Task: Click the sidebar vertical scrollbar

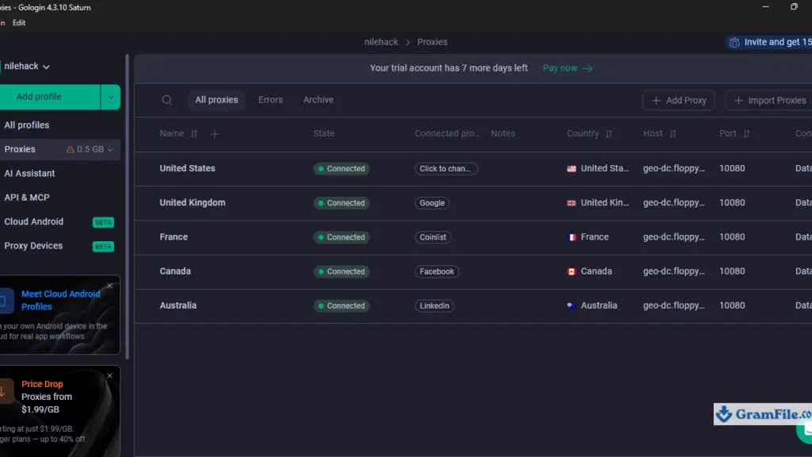Action: click(127, 207)
